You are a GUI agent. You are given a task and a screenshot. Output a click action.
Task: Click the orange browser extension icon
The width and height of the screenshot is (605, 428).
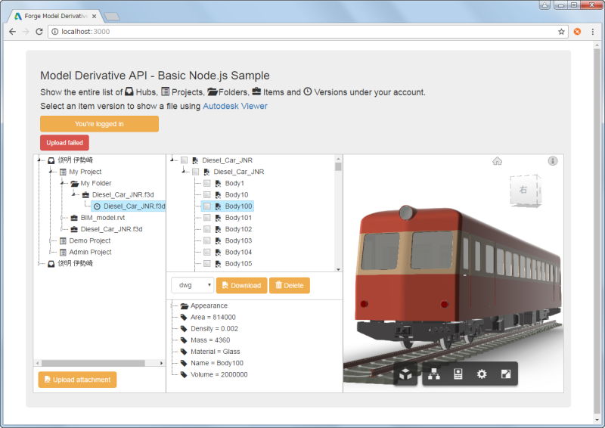tap(577, 32)
